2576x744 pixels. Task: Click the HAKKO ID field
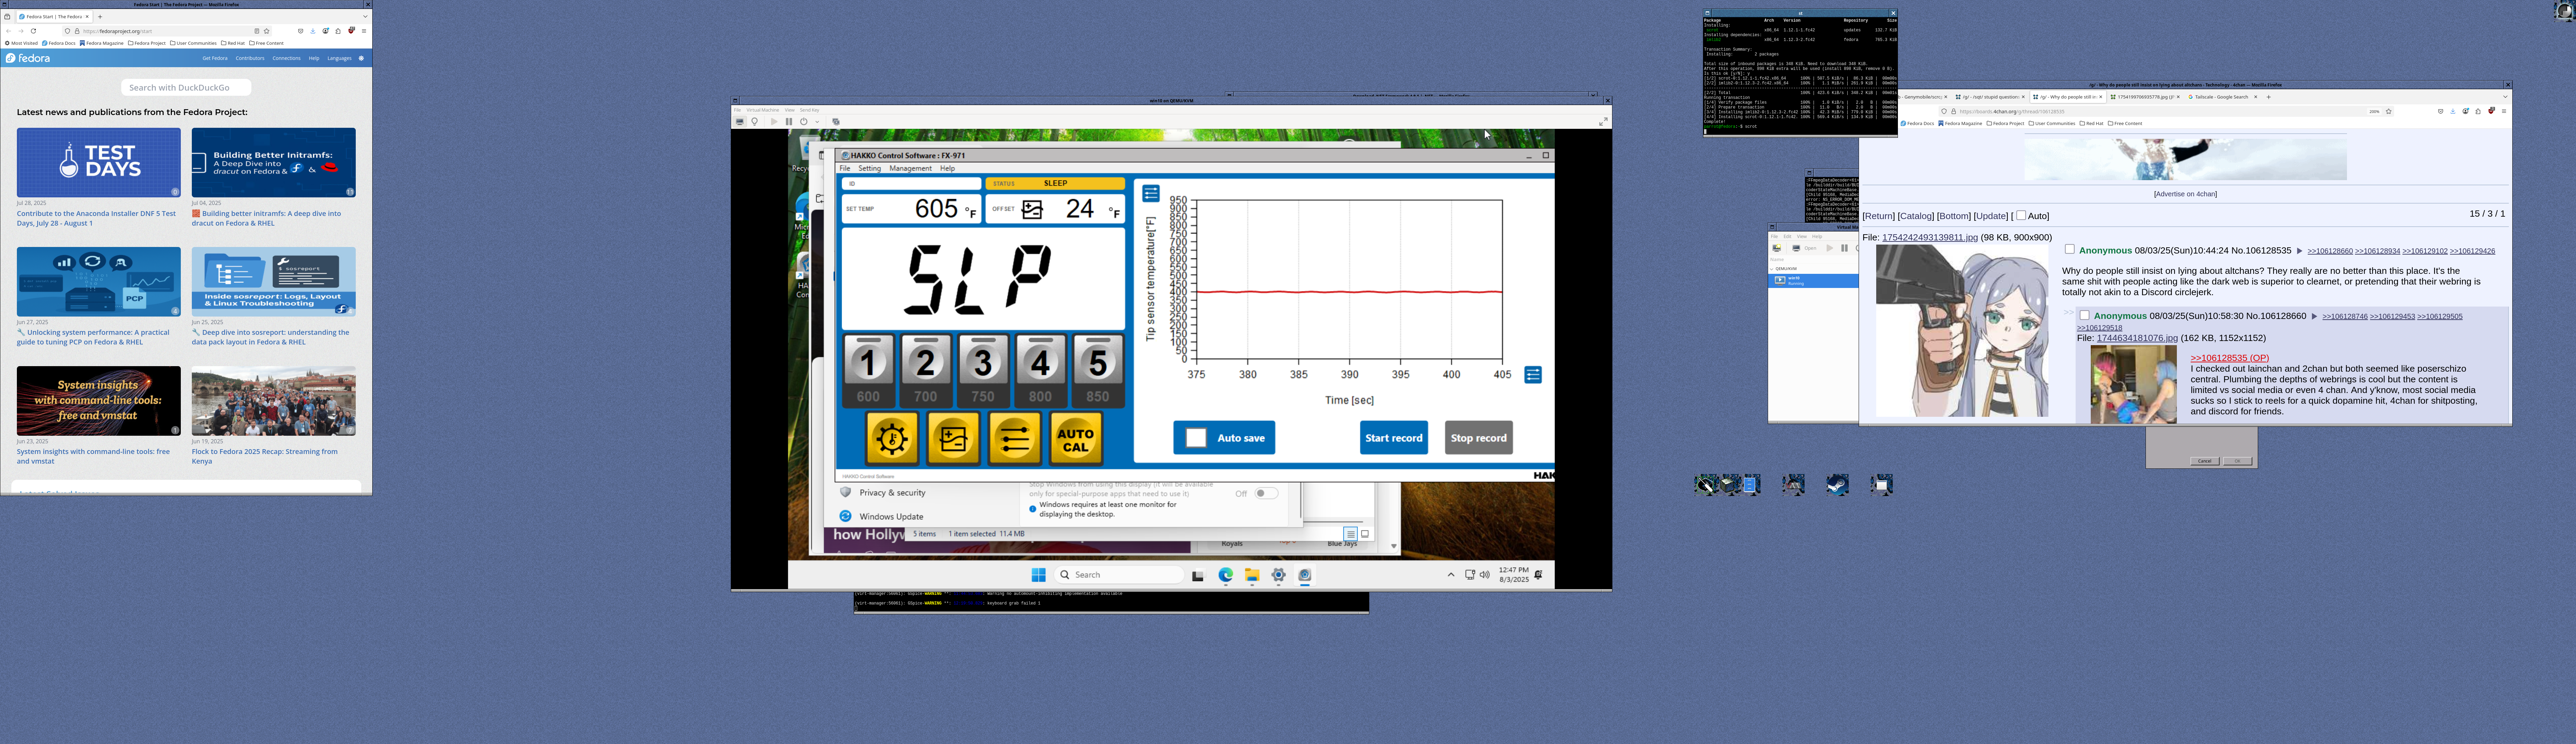912,184
